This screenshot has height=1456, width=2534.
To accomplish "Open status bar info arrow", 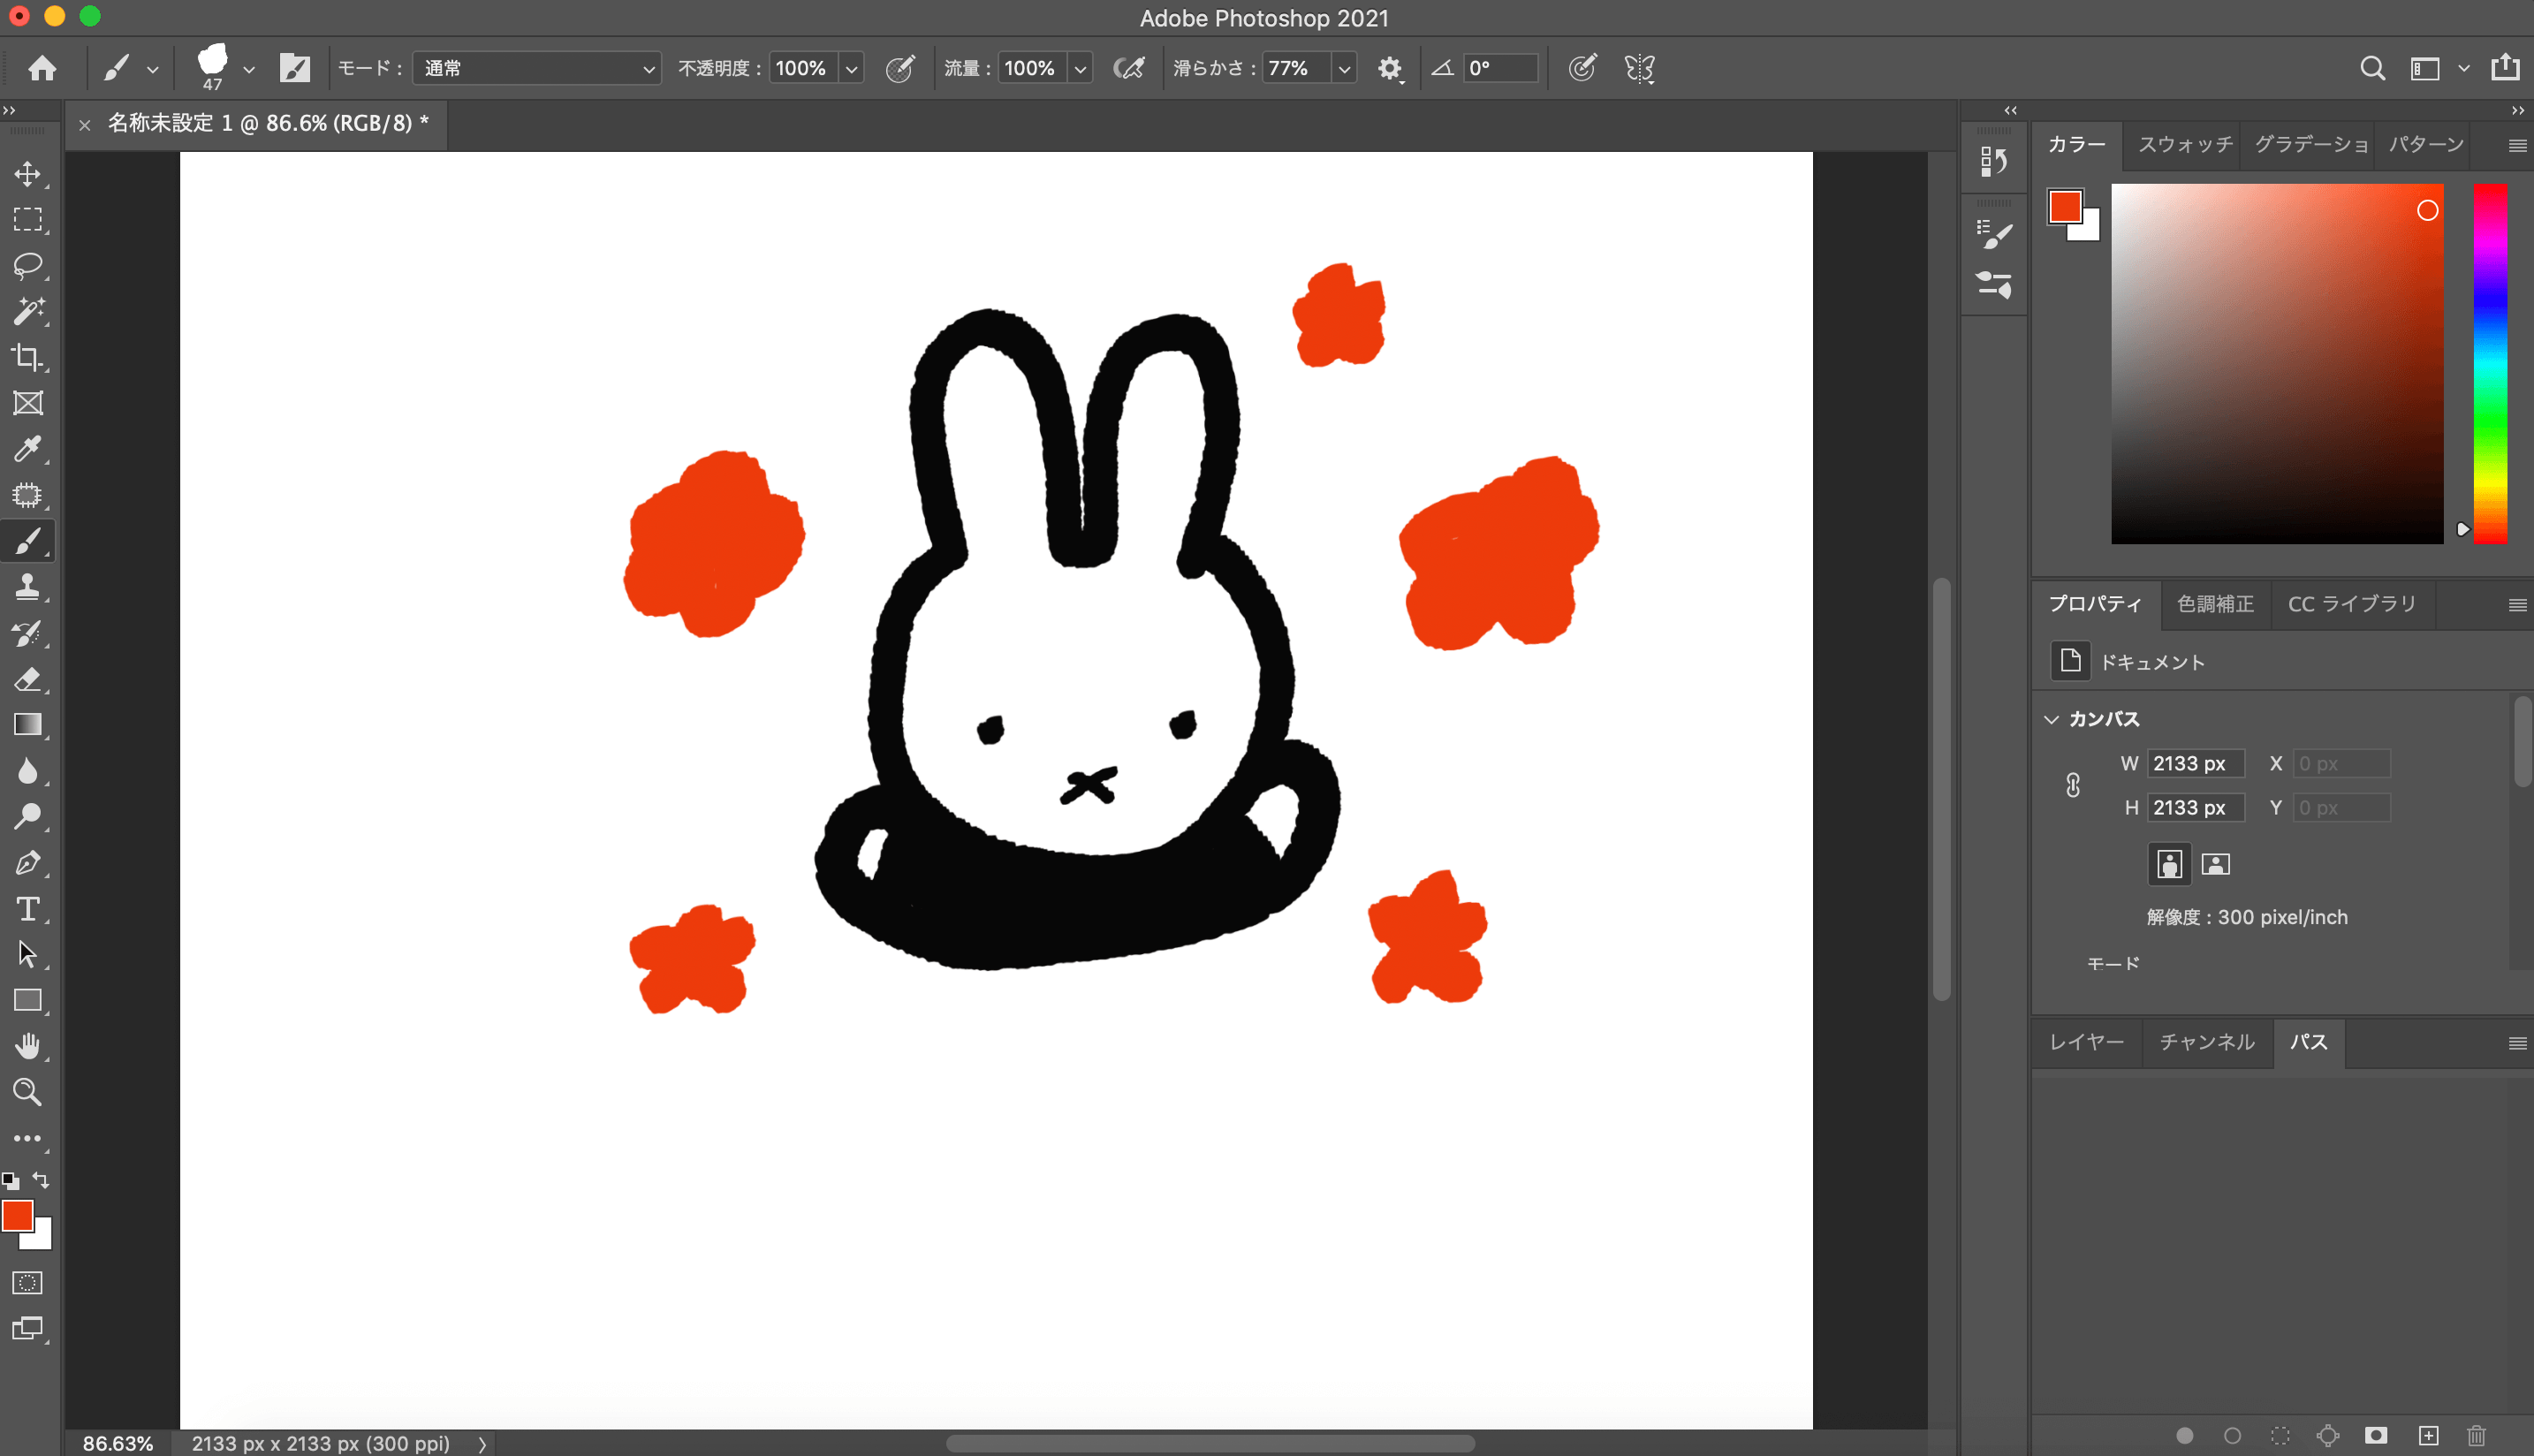I will tap(482, 1444).
